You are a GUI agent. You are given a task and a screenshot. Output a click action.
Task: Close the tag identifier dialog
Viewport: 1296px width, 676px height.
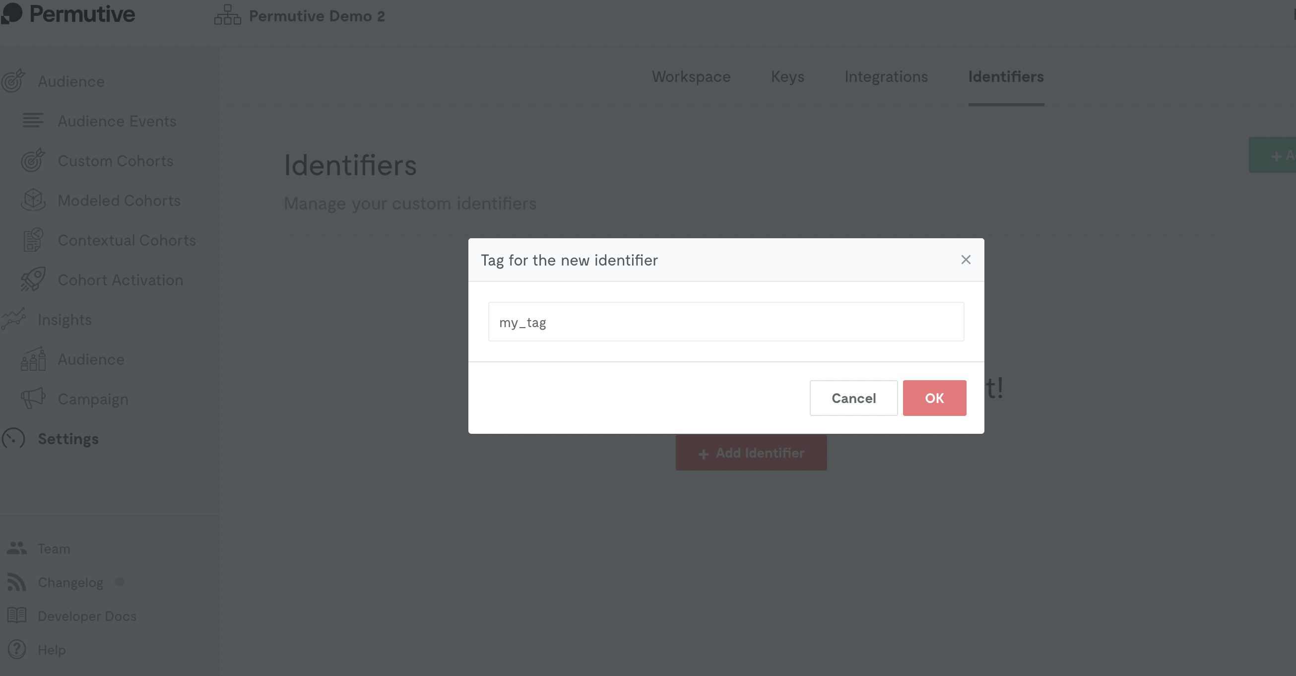(966, 260)
